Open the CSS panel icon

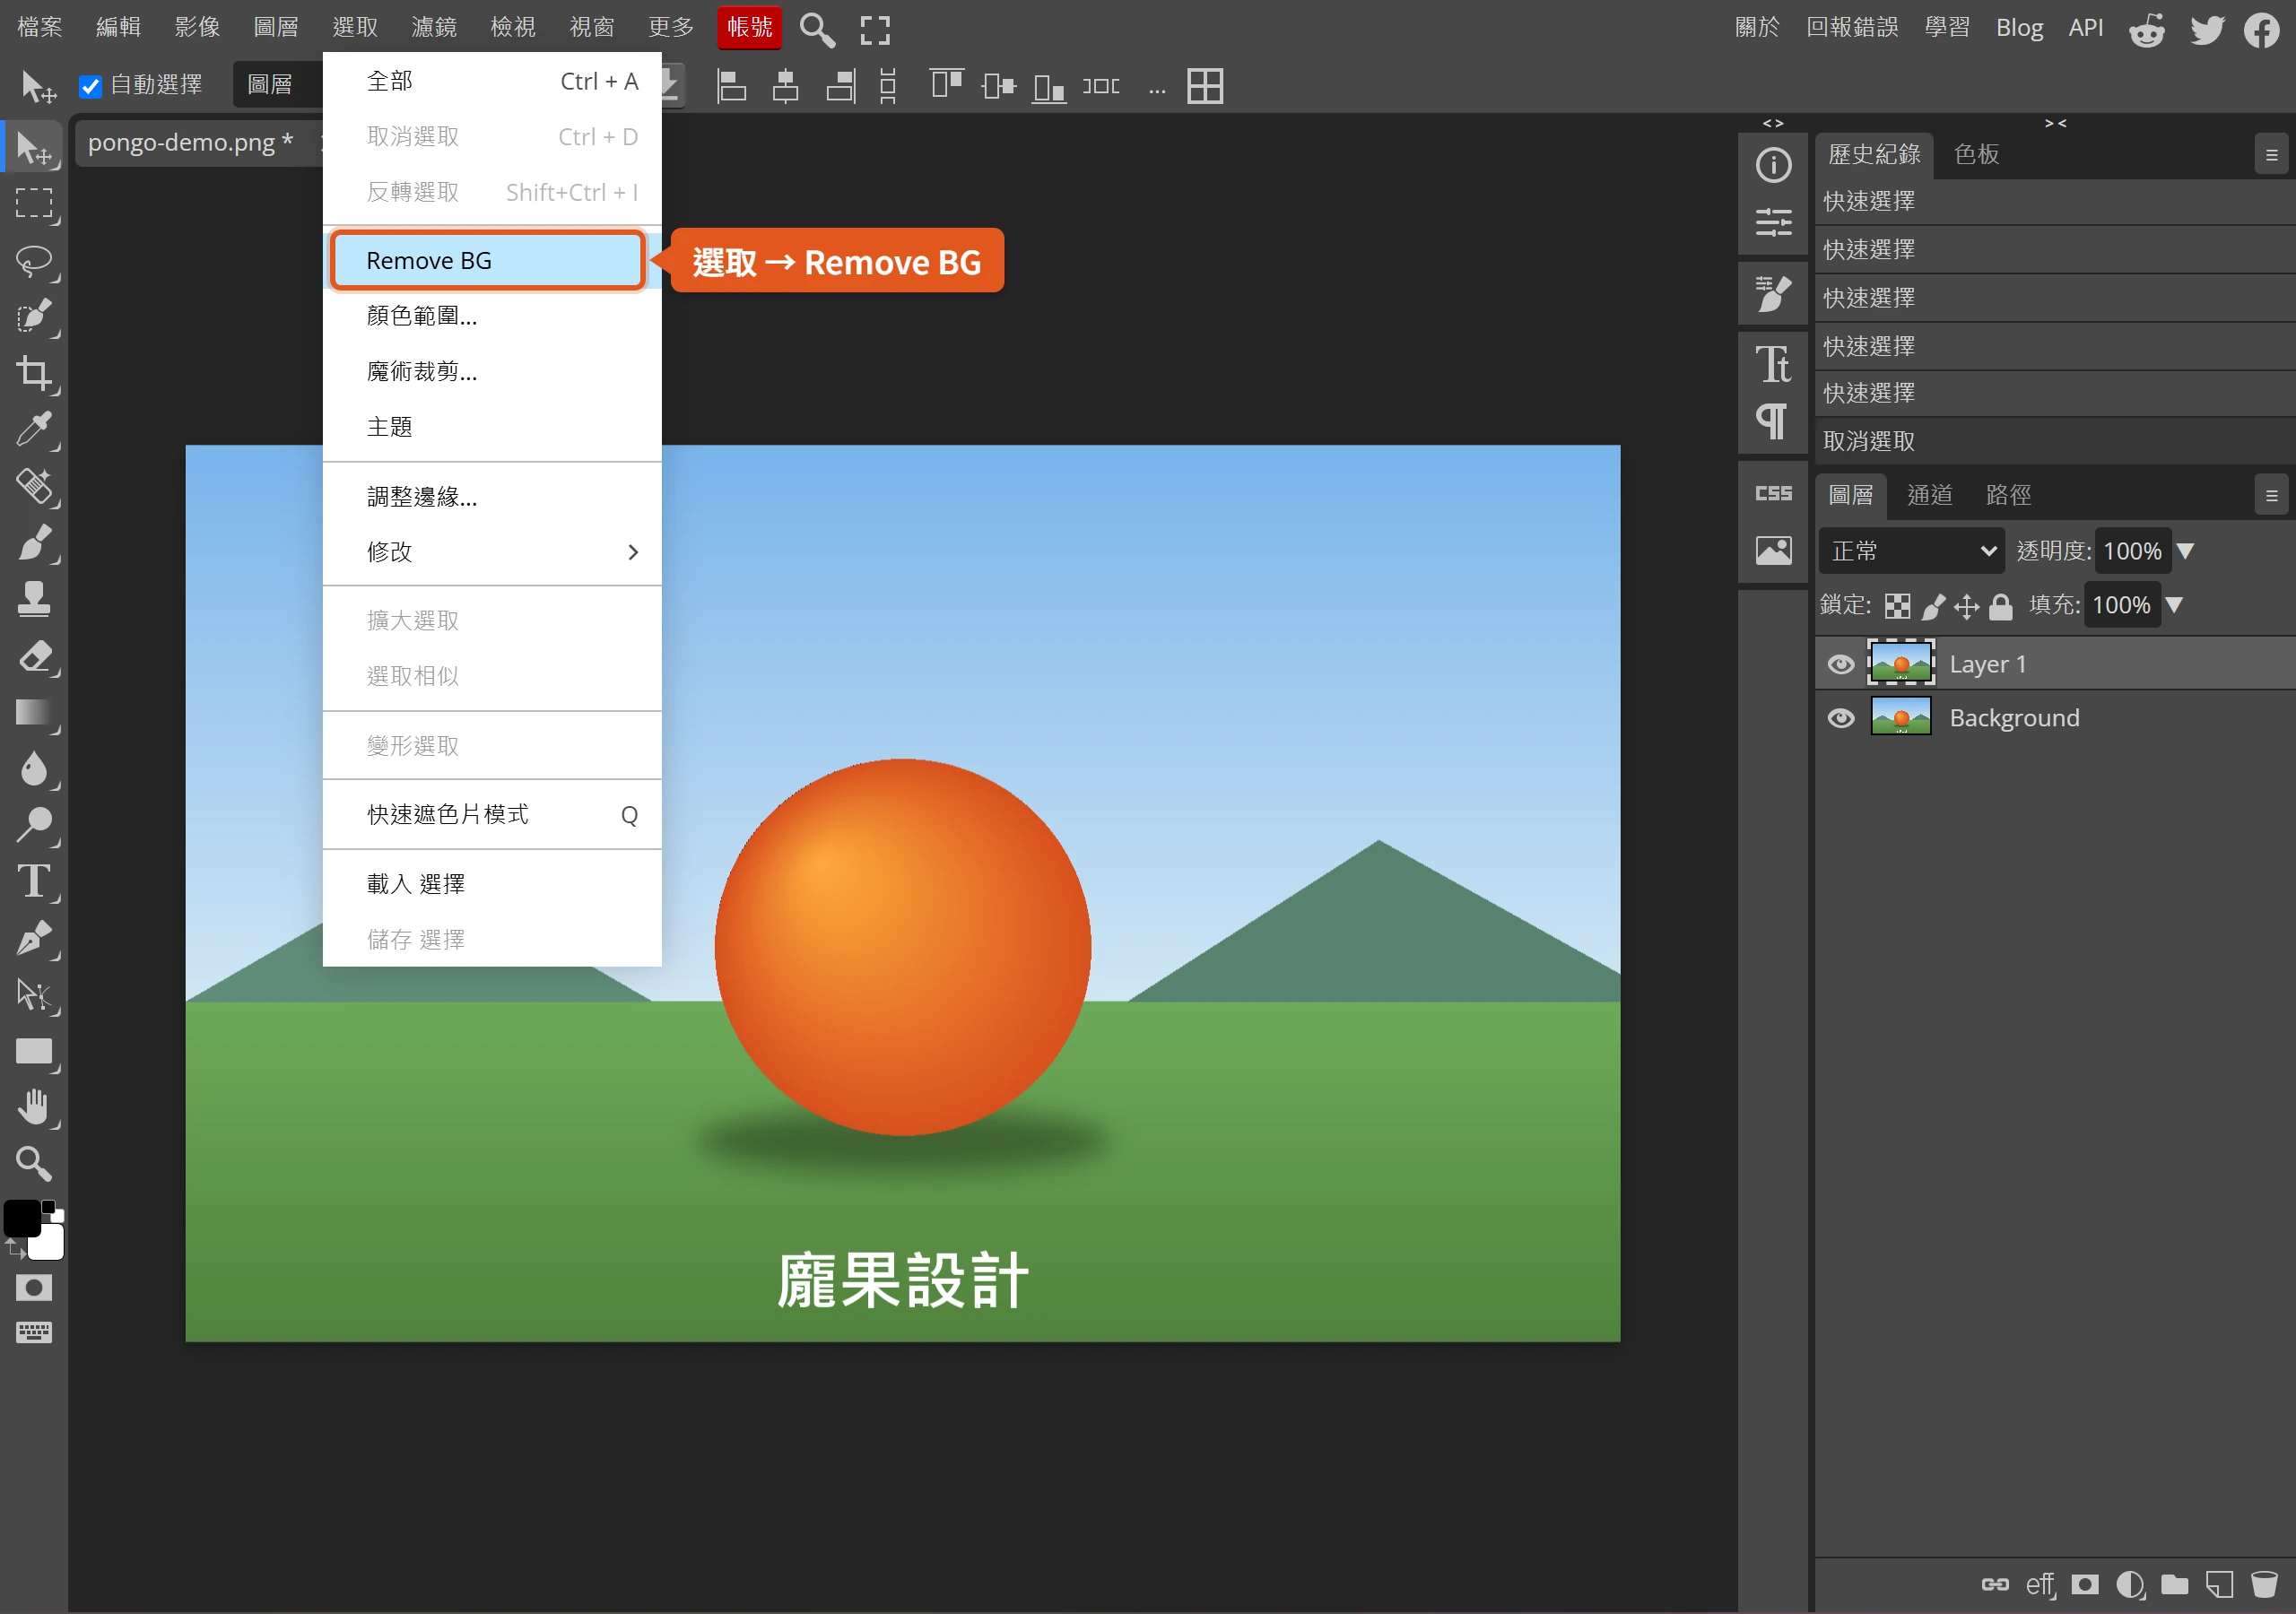(1773, 493)
